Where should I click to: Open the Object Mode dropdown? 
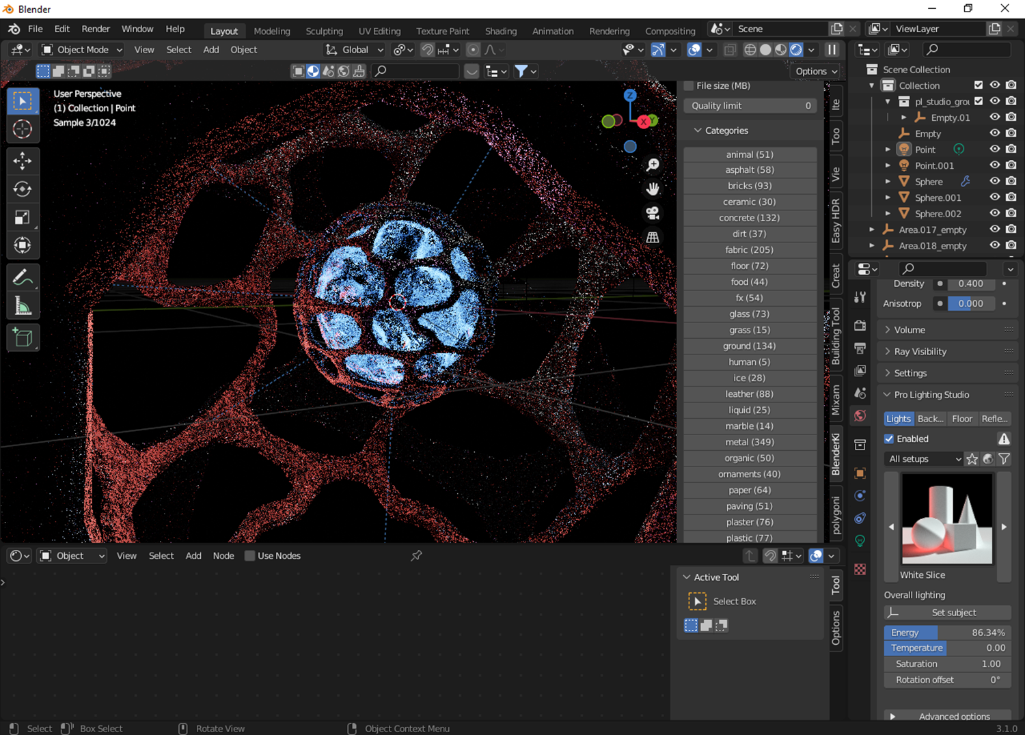point(82,50)
